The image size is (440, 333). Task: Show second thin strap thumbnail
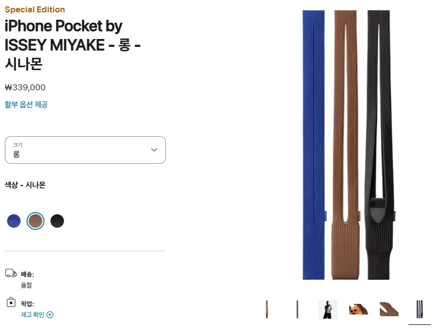pyautogui.click(x=297, y=309)
